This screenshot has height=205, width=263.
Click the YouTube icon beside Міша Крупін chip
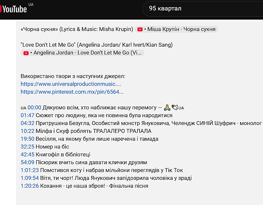[x=140, y=29]
